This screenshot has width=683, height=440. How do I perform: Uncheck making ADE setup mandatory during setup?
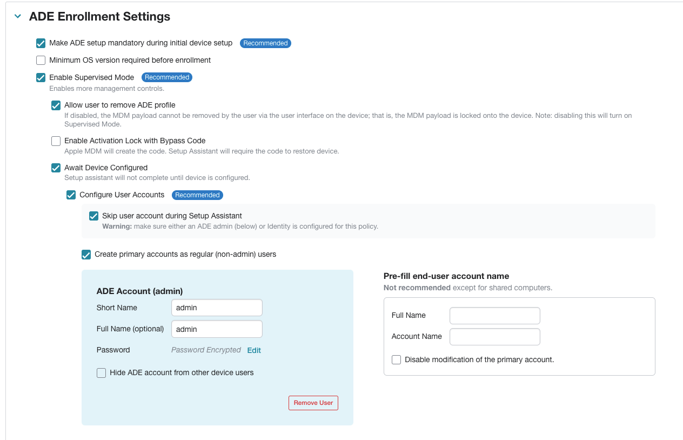click(41, 43)
